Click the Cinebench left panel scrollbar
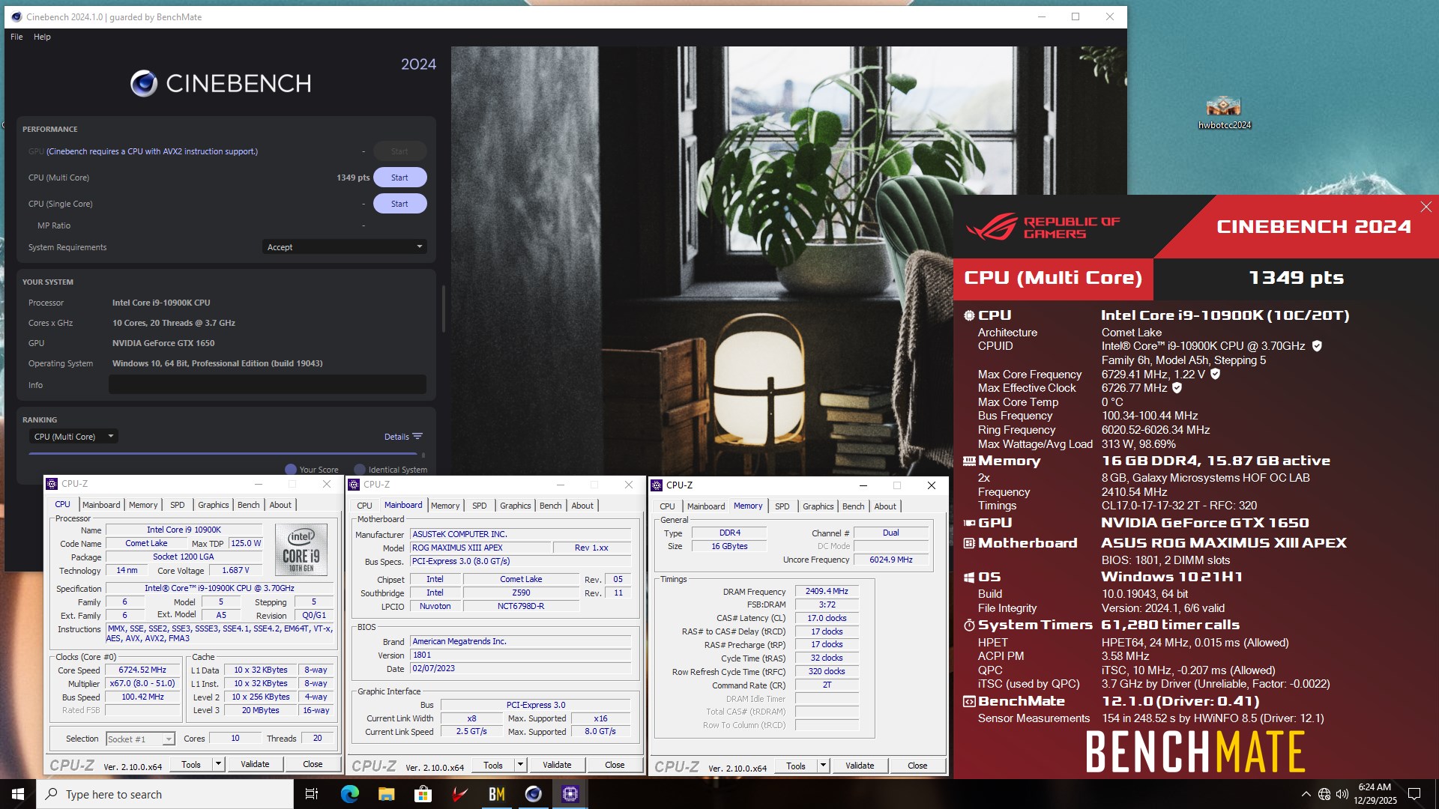 click(x=443, y=309)
